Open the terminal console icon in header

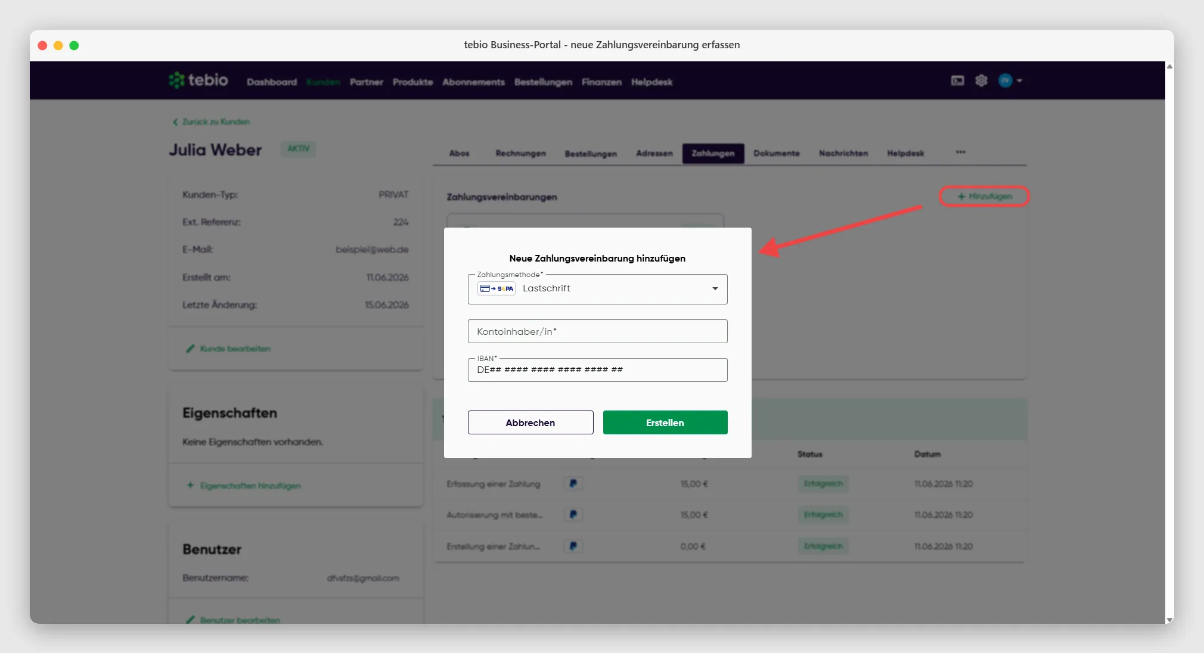957,80
